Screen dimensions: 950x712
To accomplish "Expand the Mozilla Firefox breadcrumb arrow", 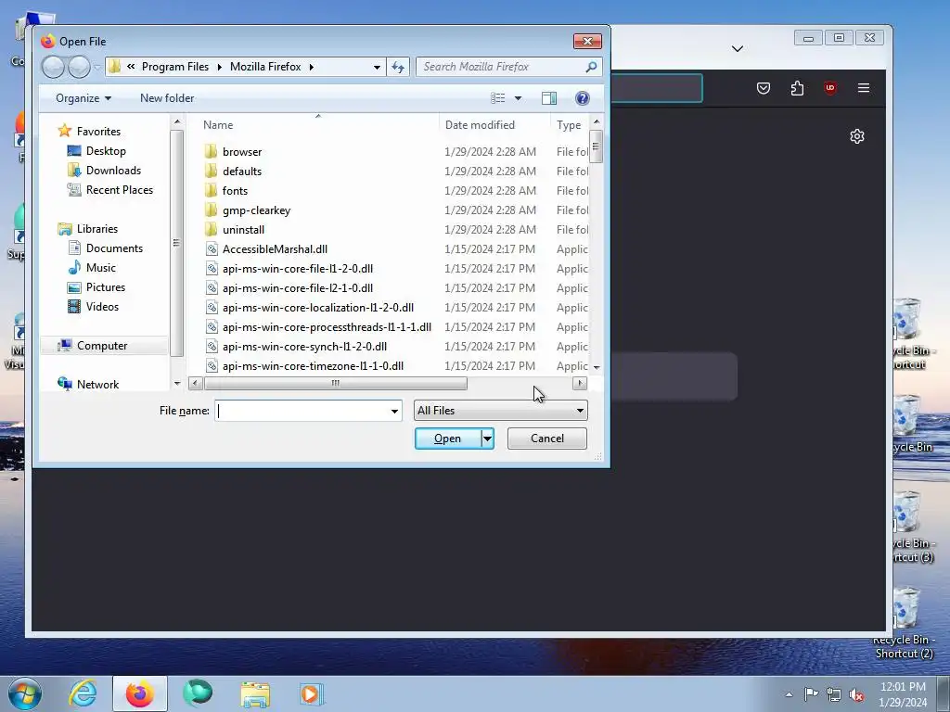I will pos(312,67).
